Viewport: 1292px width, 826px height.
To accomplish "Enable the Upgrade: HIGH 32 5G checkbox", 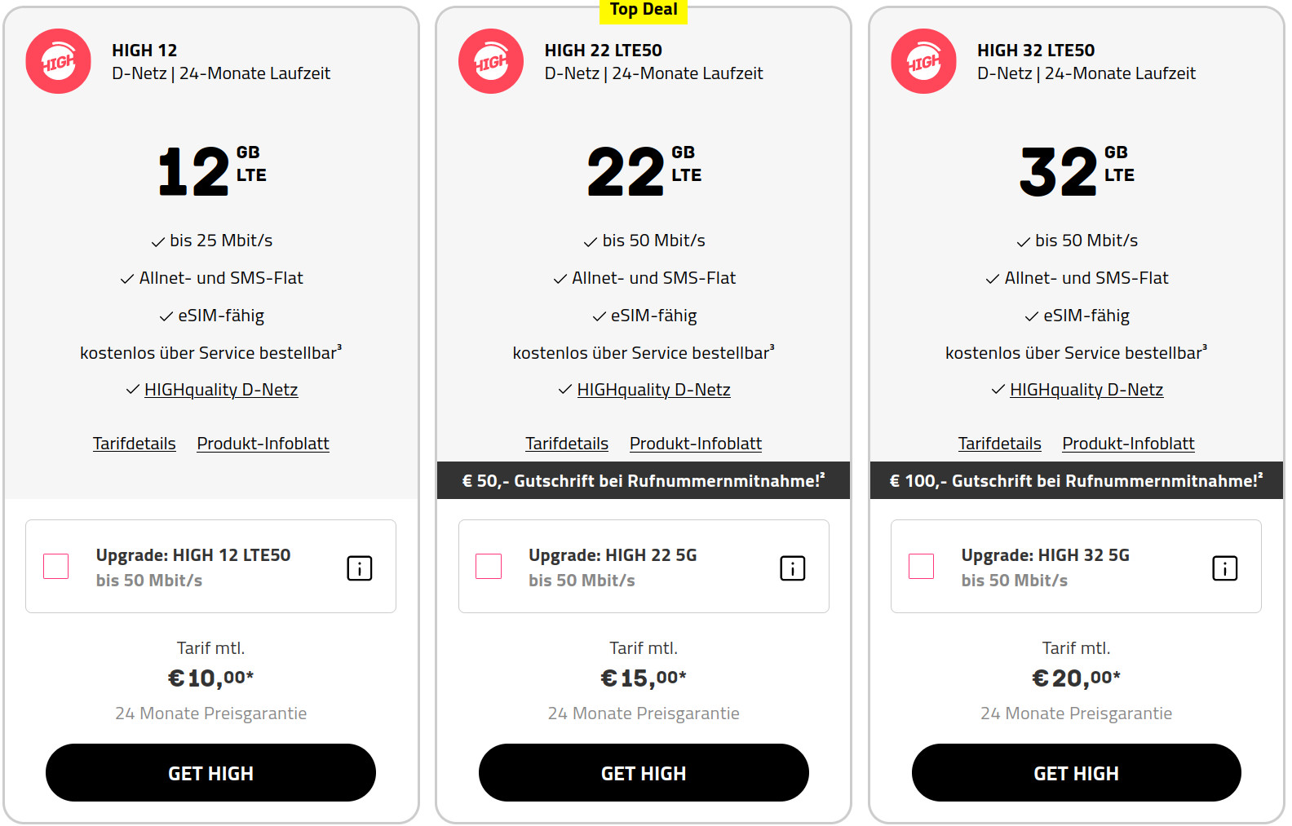I will pos(921,566).
